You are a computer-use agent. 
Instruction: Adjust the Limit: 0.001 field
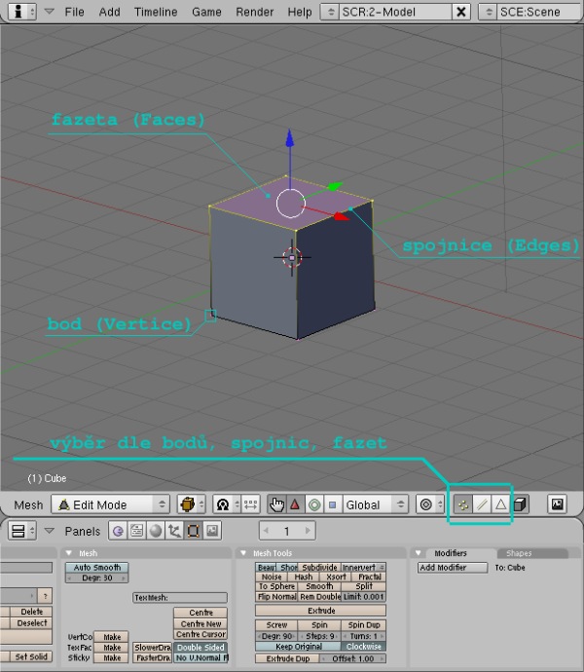pyautogui.click(x=363, y=597)
